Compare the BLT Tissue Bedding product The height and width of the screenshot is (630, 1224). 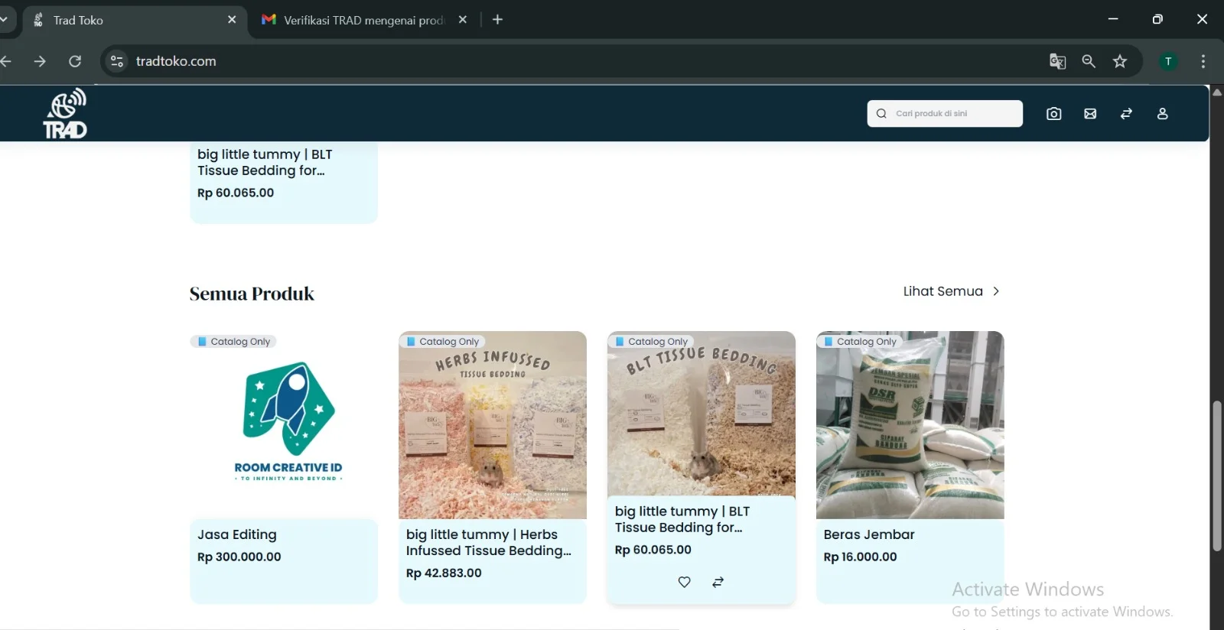point(718,582)
